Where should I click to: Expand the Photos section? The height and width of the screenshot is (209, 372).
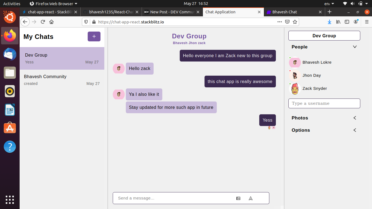[355, 118]
